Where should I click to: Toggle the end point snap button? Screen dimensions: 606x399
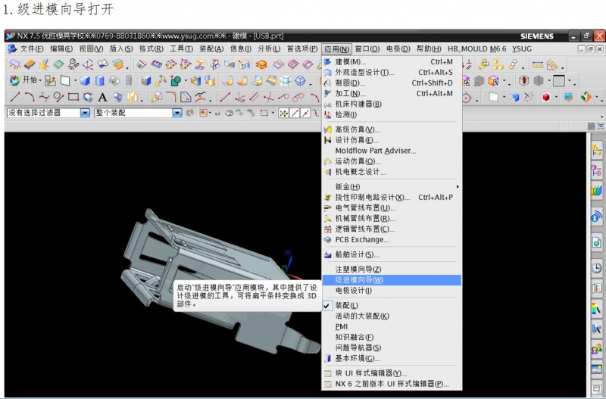pyautogui.click(x=295, y=113)
